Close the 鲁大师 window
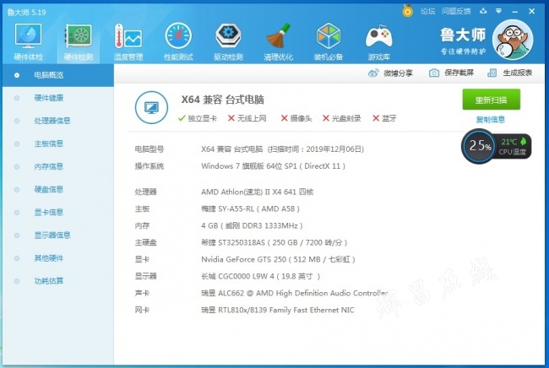549x368 pixels. point(531,11)
